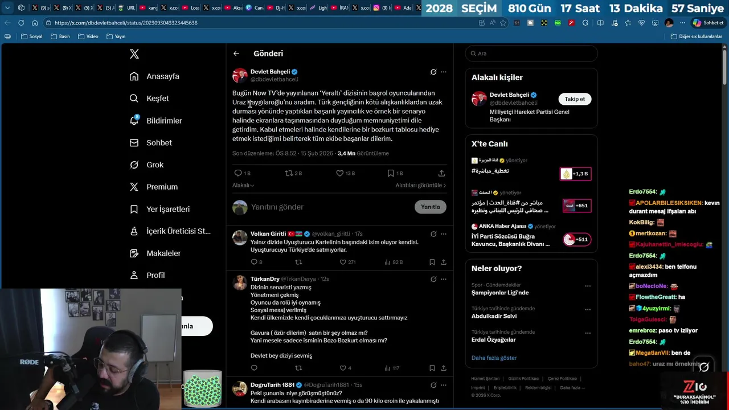Screen dimensions: 729x410
Task: Click the Ara search box
Action: click(531, 54)
